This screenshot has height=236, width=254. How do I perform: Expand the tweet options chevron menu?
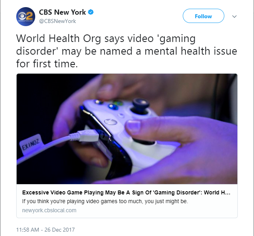coord(234,16)
